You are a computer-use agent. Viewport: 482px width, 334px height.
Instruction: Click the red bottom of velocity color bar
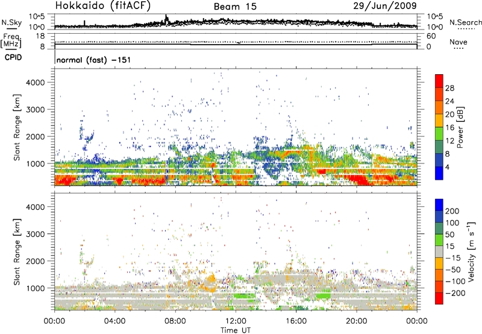coord(439,298)
